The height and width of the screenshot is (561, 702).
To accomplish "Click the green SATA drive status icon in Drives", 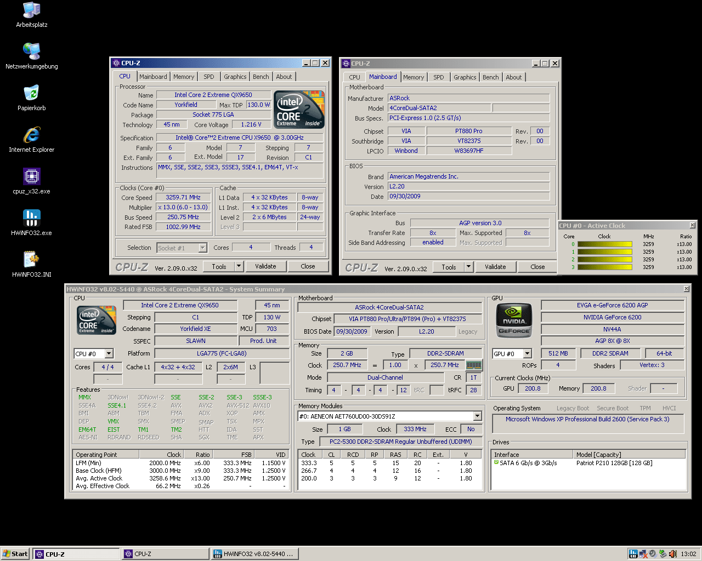I will (496, 462).
